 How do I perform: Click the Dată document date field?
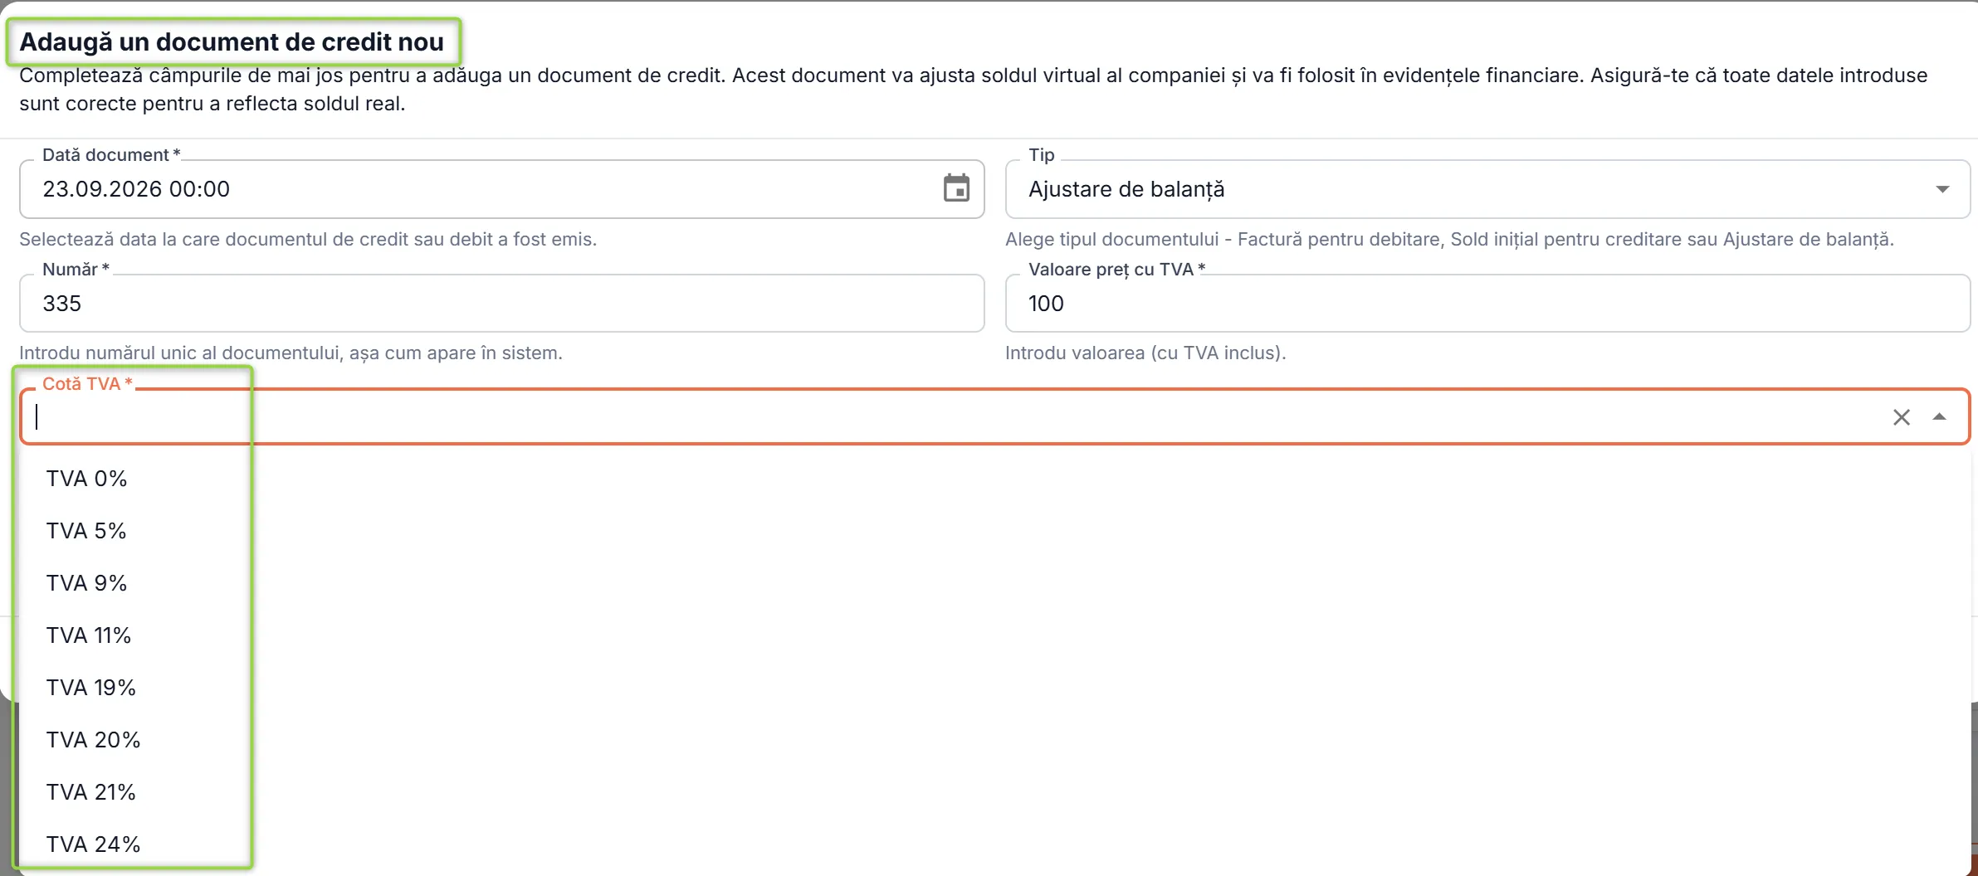click(x=501, y=189)
